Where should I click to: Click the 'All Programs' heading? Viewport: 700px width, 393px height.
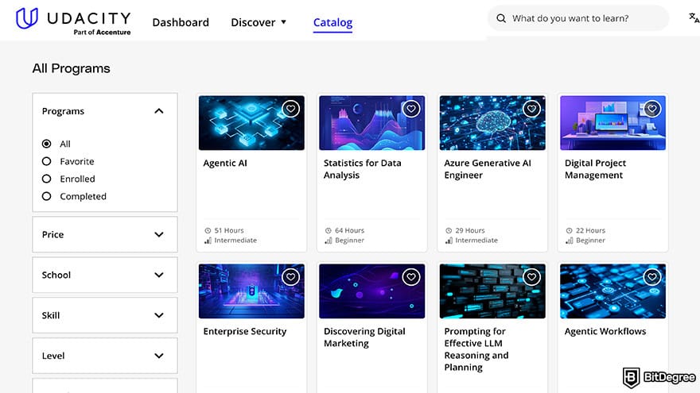(71, 68)
